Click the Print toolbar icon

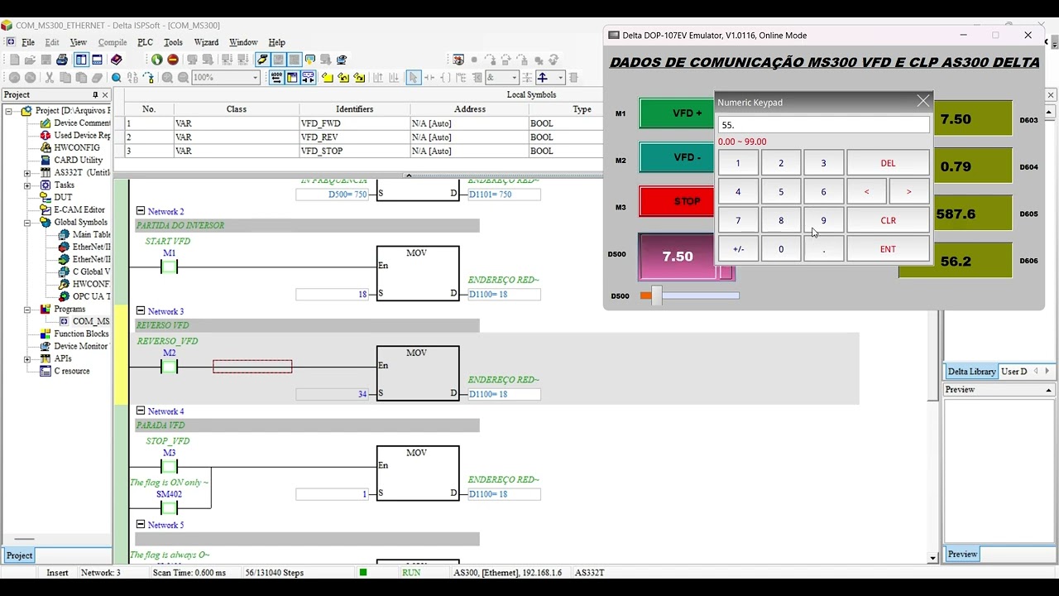62,60
